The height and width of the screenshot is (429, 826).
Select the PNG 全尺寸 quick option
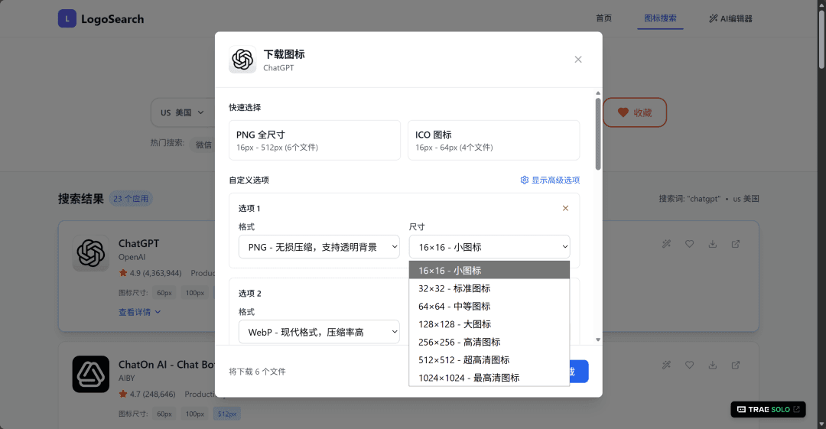pos(314,140)
